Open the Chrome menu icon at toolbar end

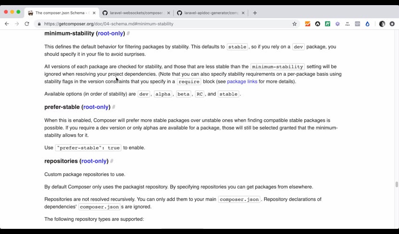click(392, 24)
